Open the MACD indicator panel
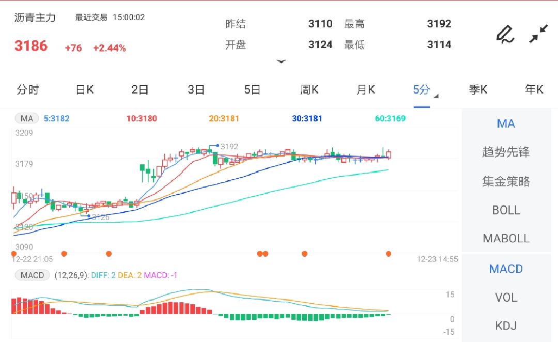 [505, 269]
